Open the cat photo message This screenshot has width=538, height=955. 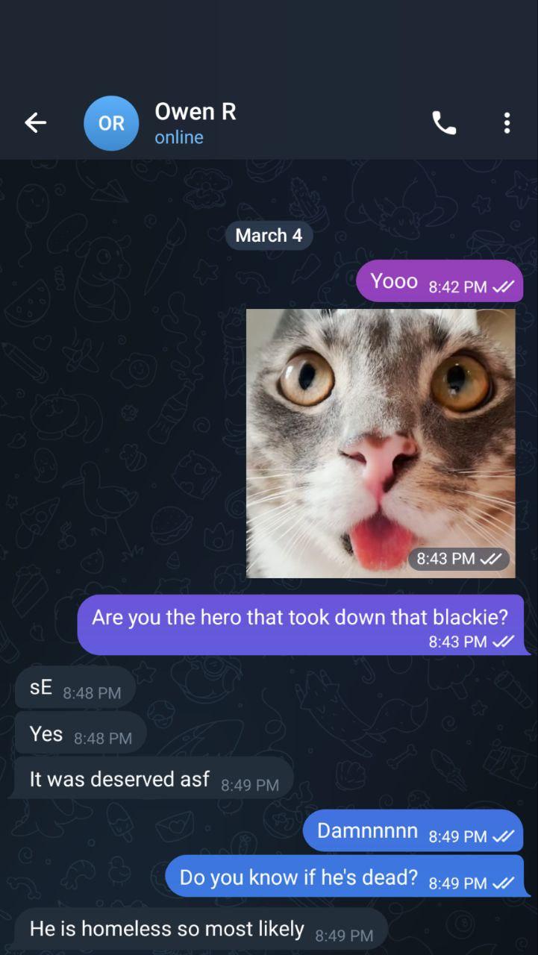[381, 443]
